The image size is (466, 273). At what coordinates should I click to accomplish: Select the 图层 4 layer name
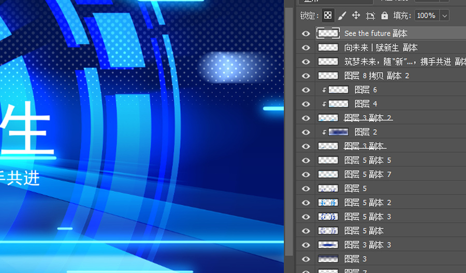tap(366, 104)
